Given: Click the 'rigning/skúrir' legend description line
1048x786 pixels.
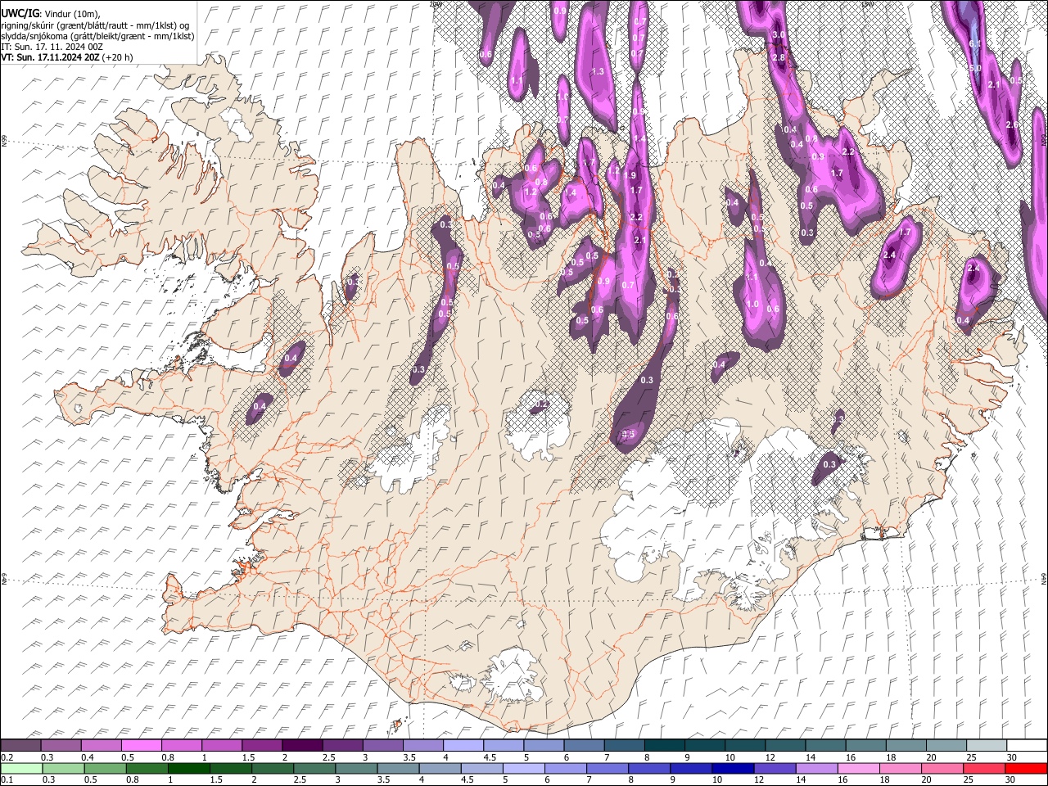Looking at the screenshot, I should point(95,25).
